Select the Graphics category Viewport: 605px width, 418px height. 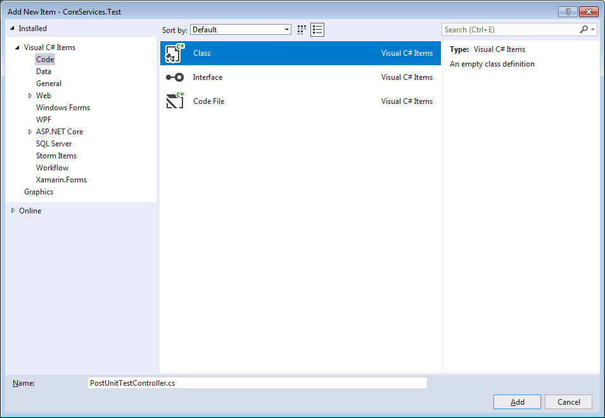(x=39, y=192)
